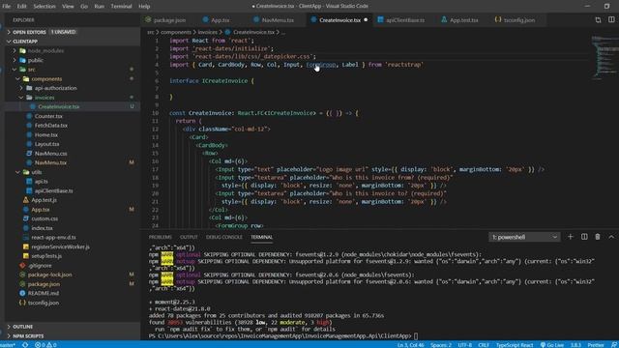Image resolution: width=619 pixels, height=348 pixels.
Task: Maximize terminal panel with chevron up
Action: pos(611,237)
